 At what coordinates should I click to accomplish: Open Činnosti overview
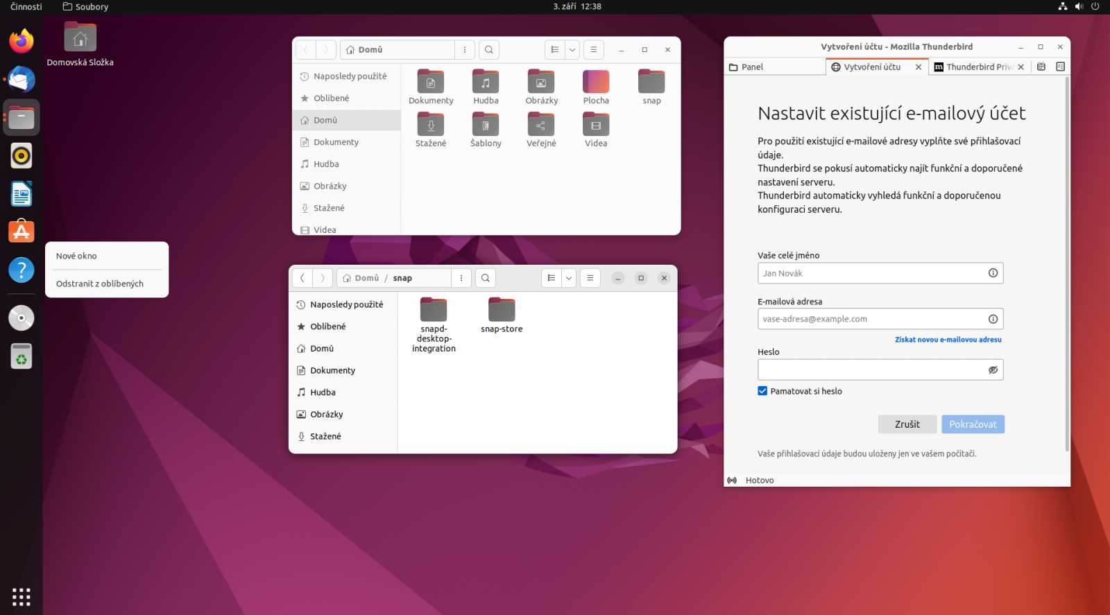26,6
